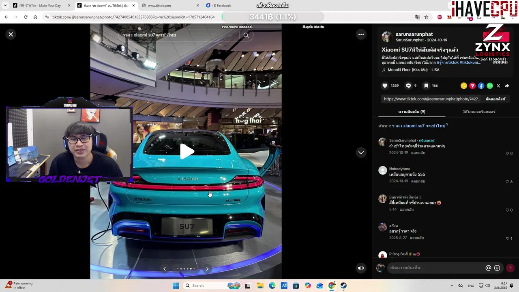Screen dimensions: 519x292
Task: Open the browser home page
Action: coord(35,17)
